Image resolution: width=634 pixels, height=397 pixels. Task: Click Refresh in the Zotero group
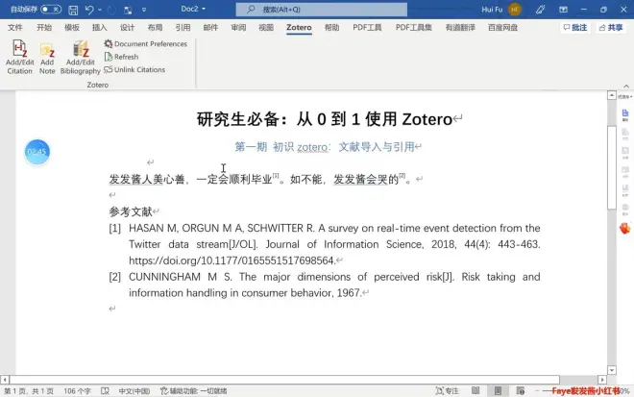click(x=121, y=57)
